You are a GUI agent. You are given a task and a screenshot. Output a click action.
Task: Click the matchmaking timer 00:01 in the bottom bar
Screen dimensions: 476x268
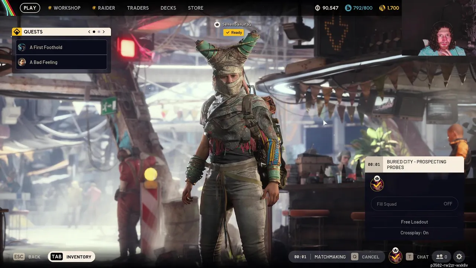[x=300, y=257]
